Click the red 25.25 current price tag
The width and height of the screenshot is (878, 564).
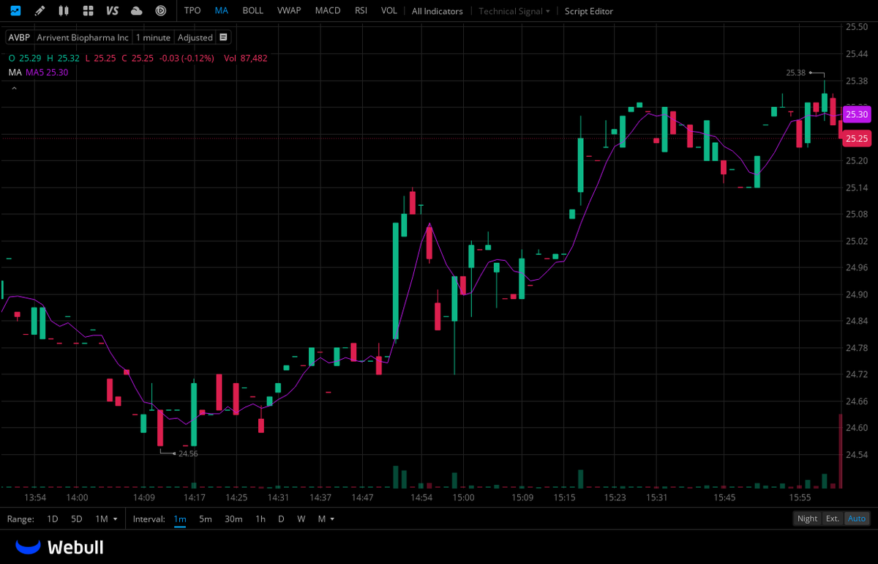(x=857, y=138)
